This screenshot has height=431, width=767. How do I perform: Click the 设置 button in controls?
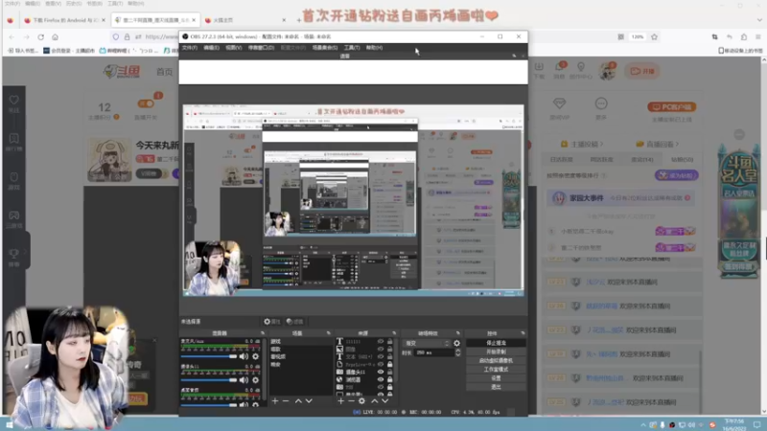click(496, 378)
